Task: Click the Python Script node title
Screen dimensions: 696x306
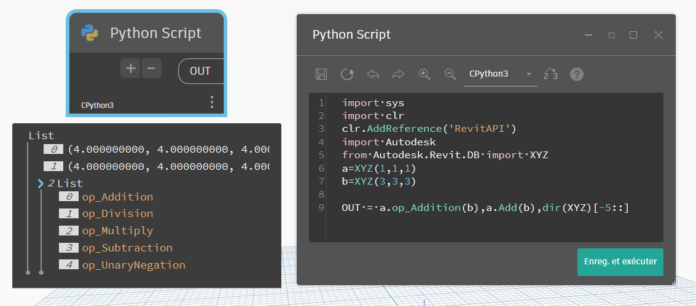Action: coord(155,33)
